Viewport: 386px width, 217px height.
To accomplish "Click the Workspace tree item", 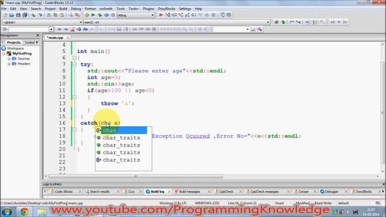I will (15, 48).
